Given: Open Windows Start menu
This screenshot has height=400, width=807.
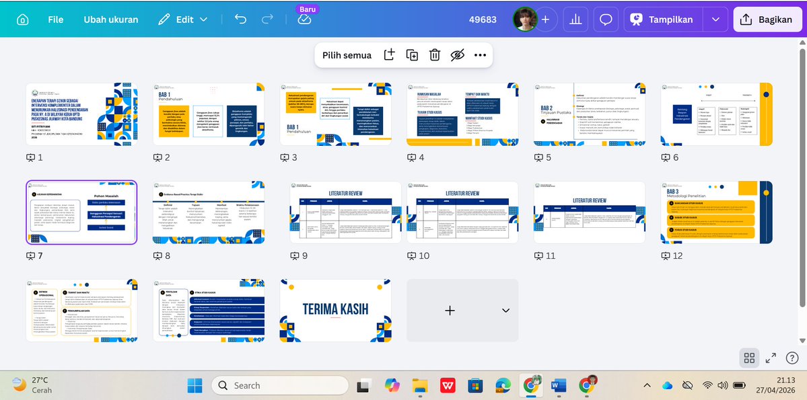Looking at the screenshot, I should point(195,386).
